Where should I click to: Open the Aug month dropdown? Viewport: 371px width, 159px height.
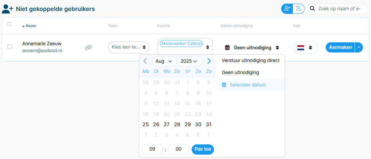[164, 61]
